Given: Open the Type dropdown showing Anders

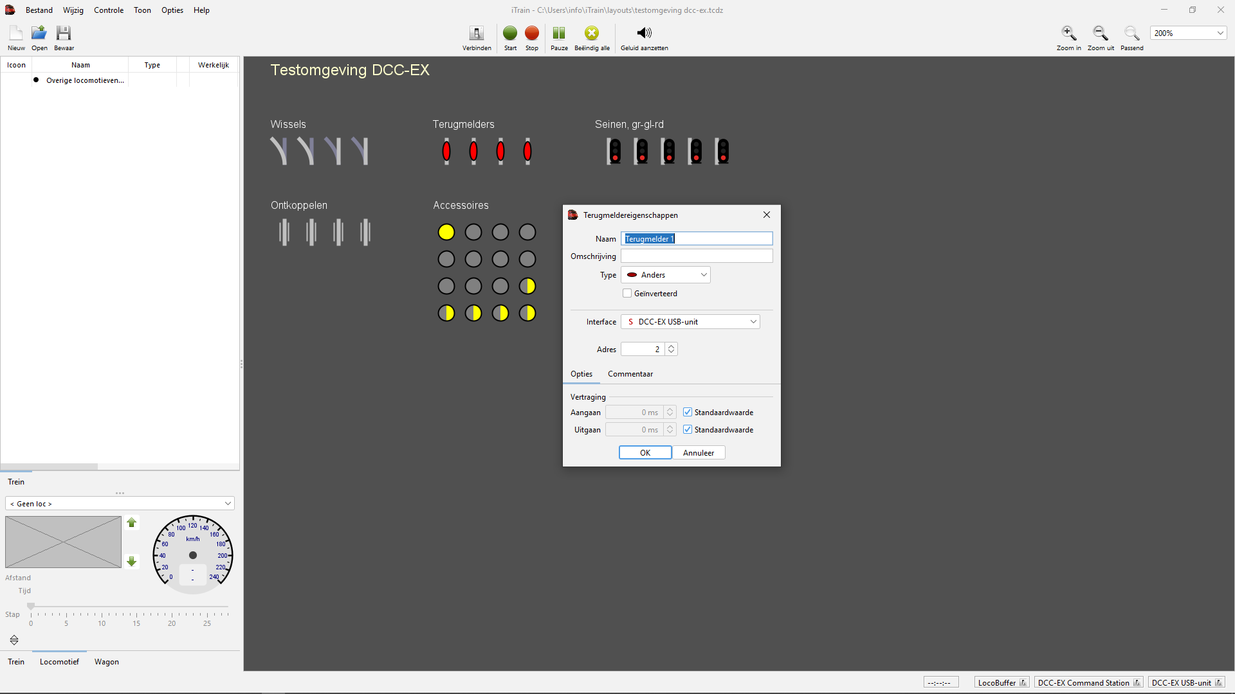Looking at the screenshot, I should pyautogui.click(x=665, y=275).
